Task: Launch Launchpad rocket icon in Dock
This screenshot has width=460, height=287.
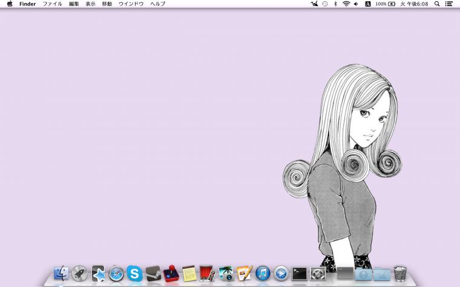Action: [79, 274]
